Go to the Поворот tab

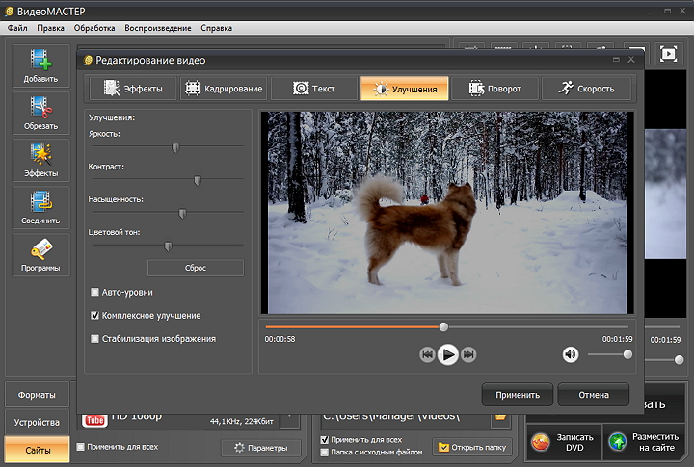pyautogui.click(x=494, y=89)
